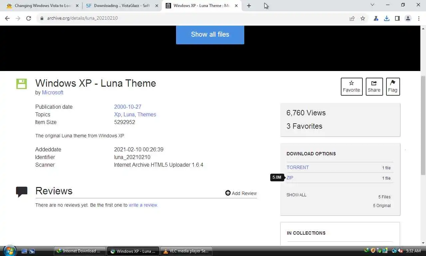Click SHOW ALL download options
This screenshot has height=256, width=426.
[x=296, y=195]
